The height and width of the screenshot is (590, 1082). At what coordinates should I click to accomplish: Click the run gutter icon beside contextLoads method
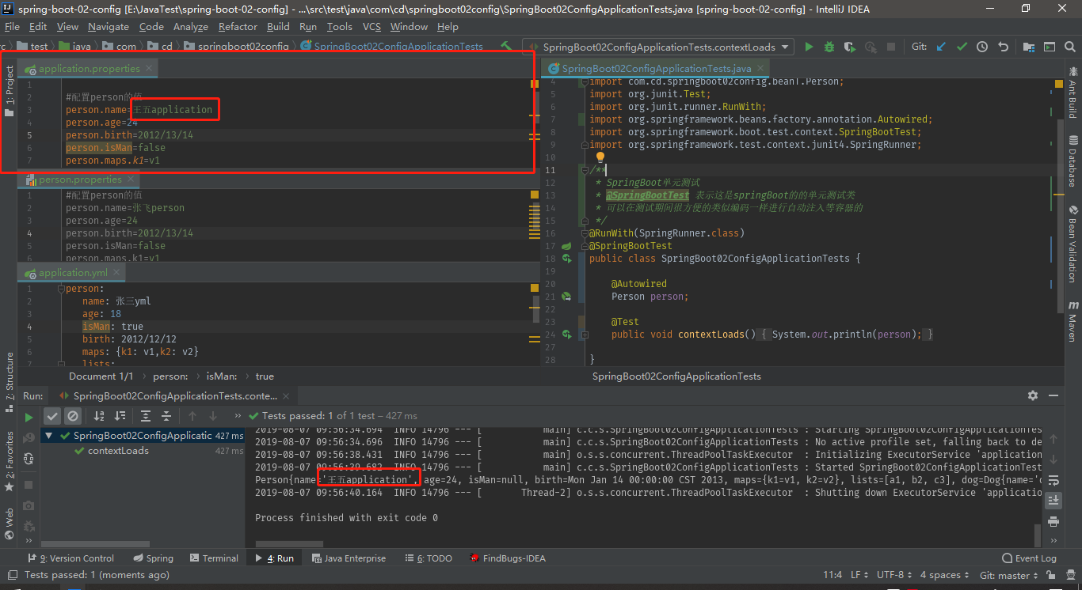coord(566,335)
